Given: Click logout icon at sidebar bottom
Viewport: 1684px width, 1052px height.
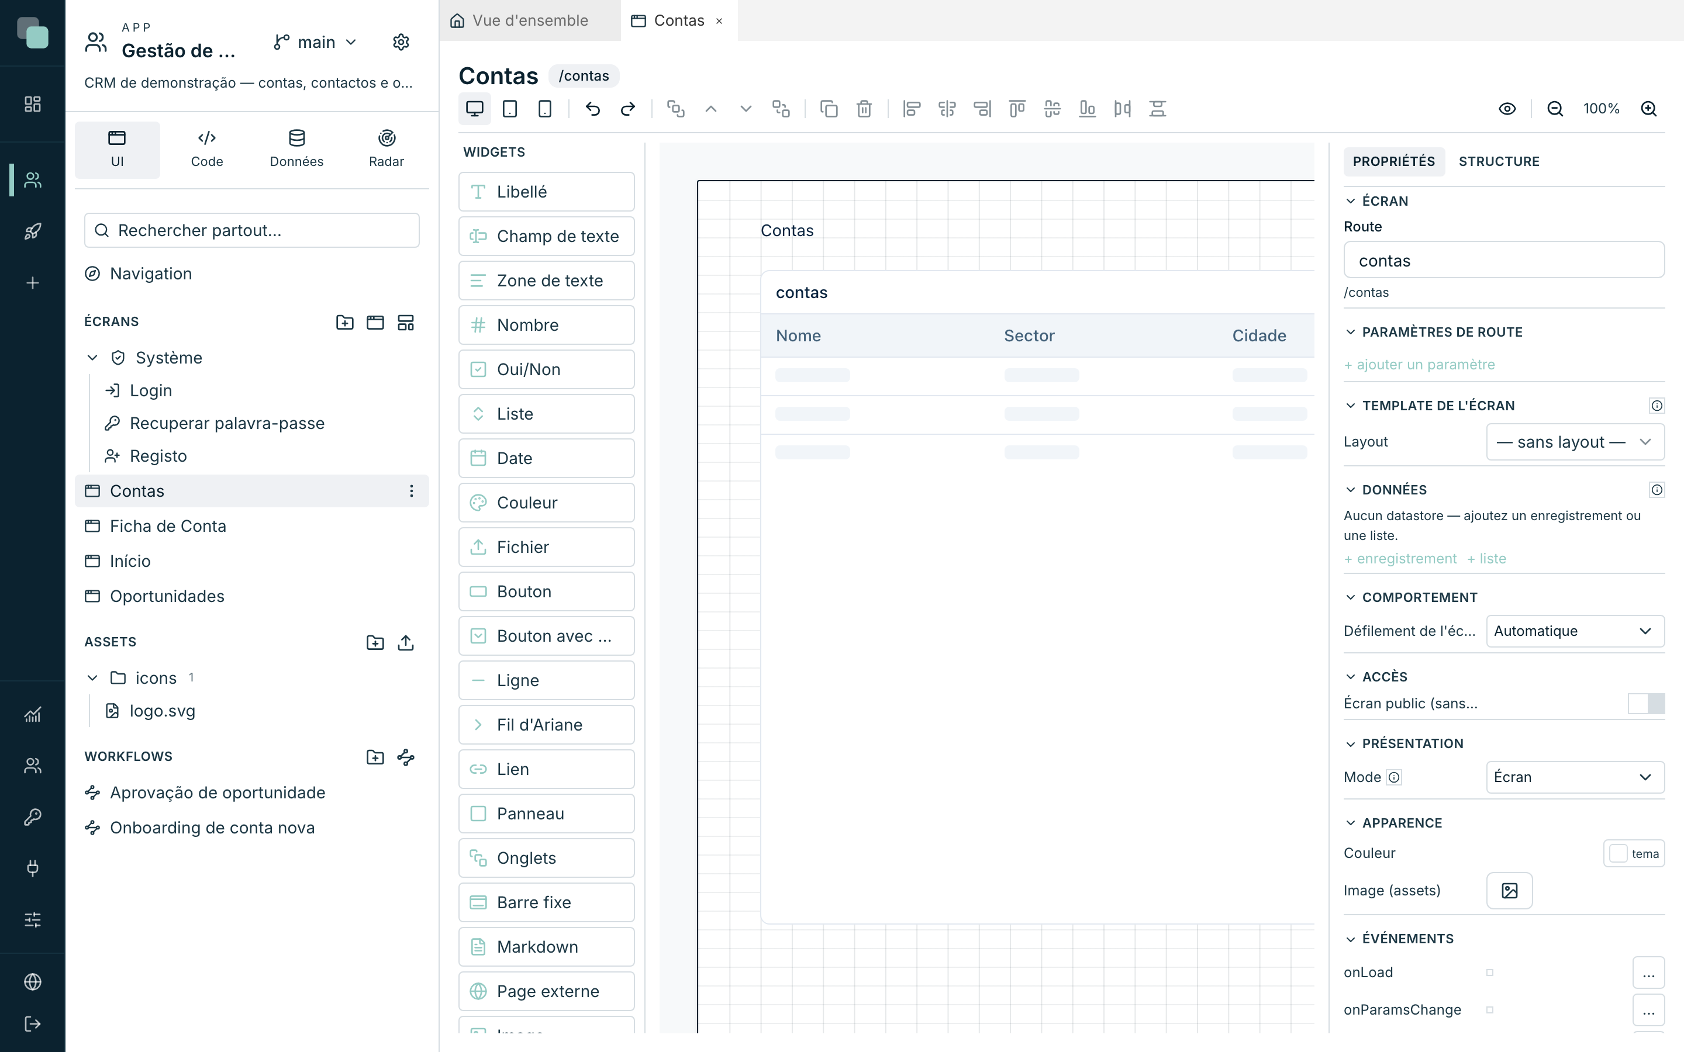Looking at the screenshot, I should click(x=33, y=1023).
